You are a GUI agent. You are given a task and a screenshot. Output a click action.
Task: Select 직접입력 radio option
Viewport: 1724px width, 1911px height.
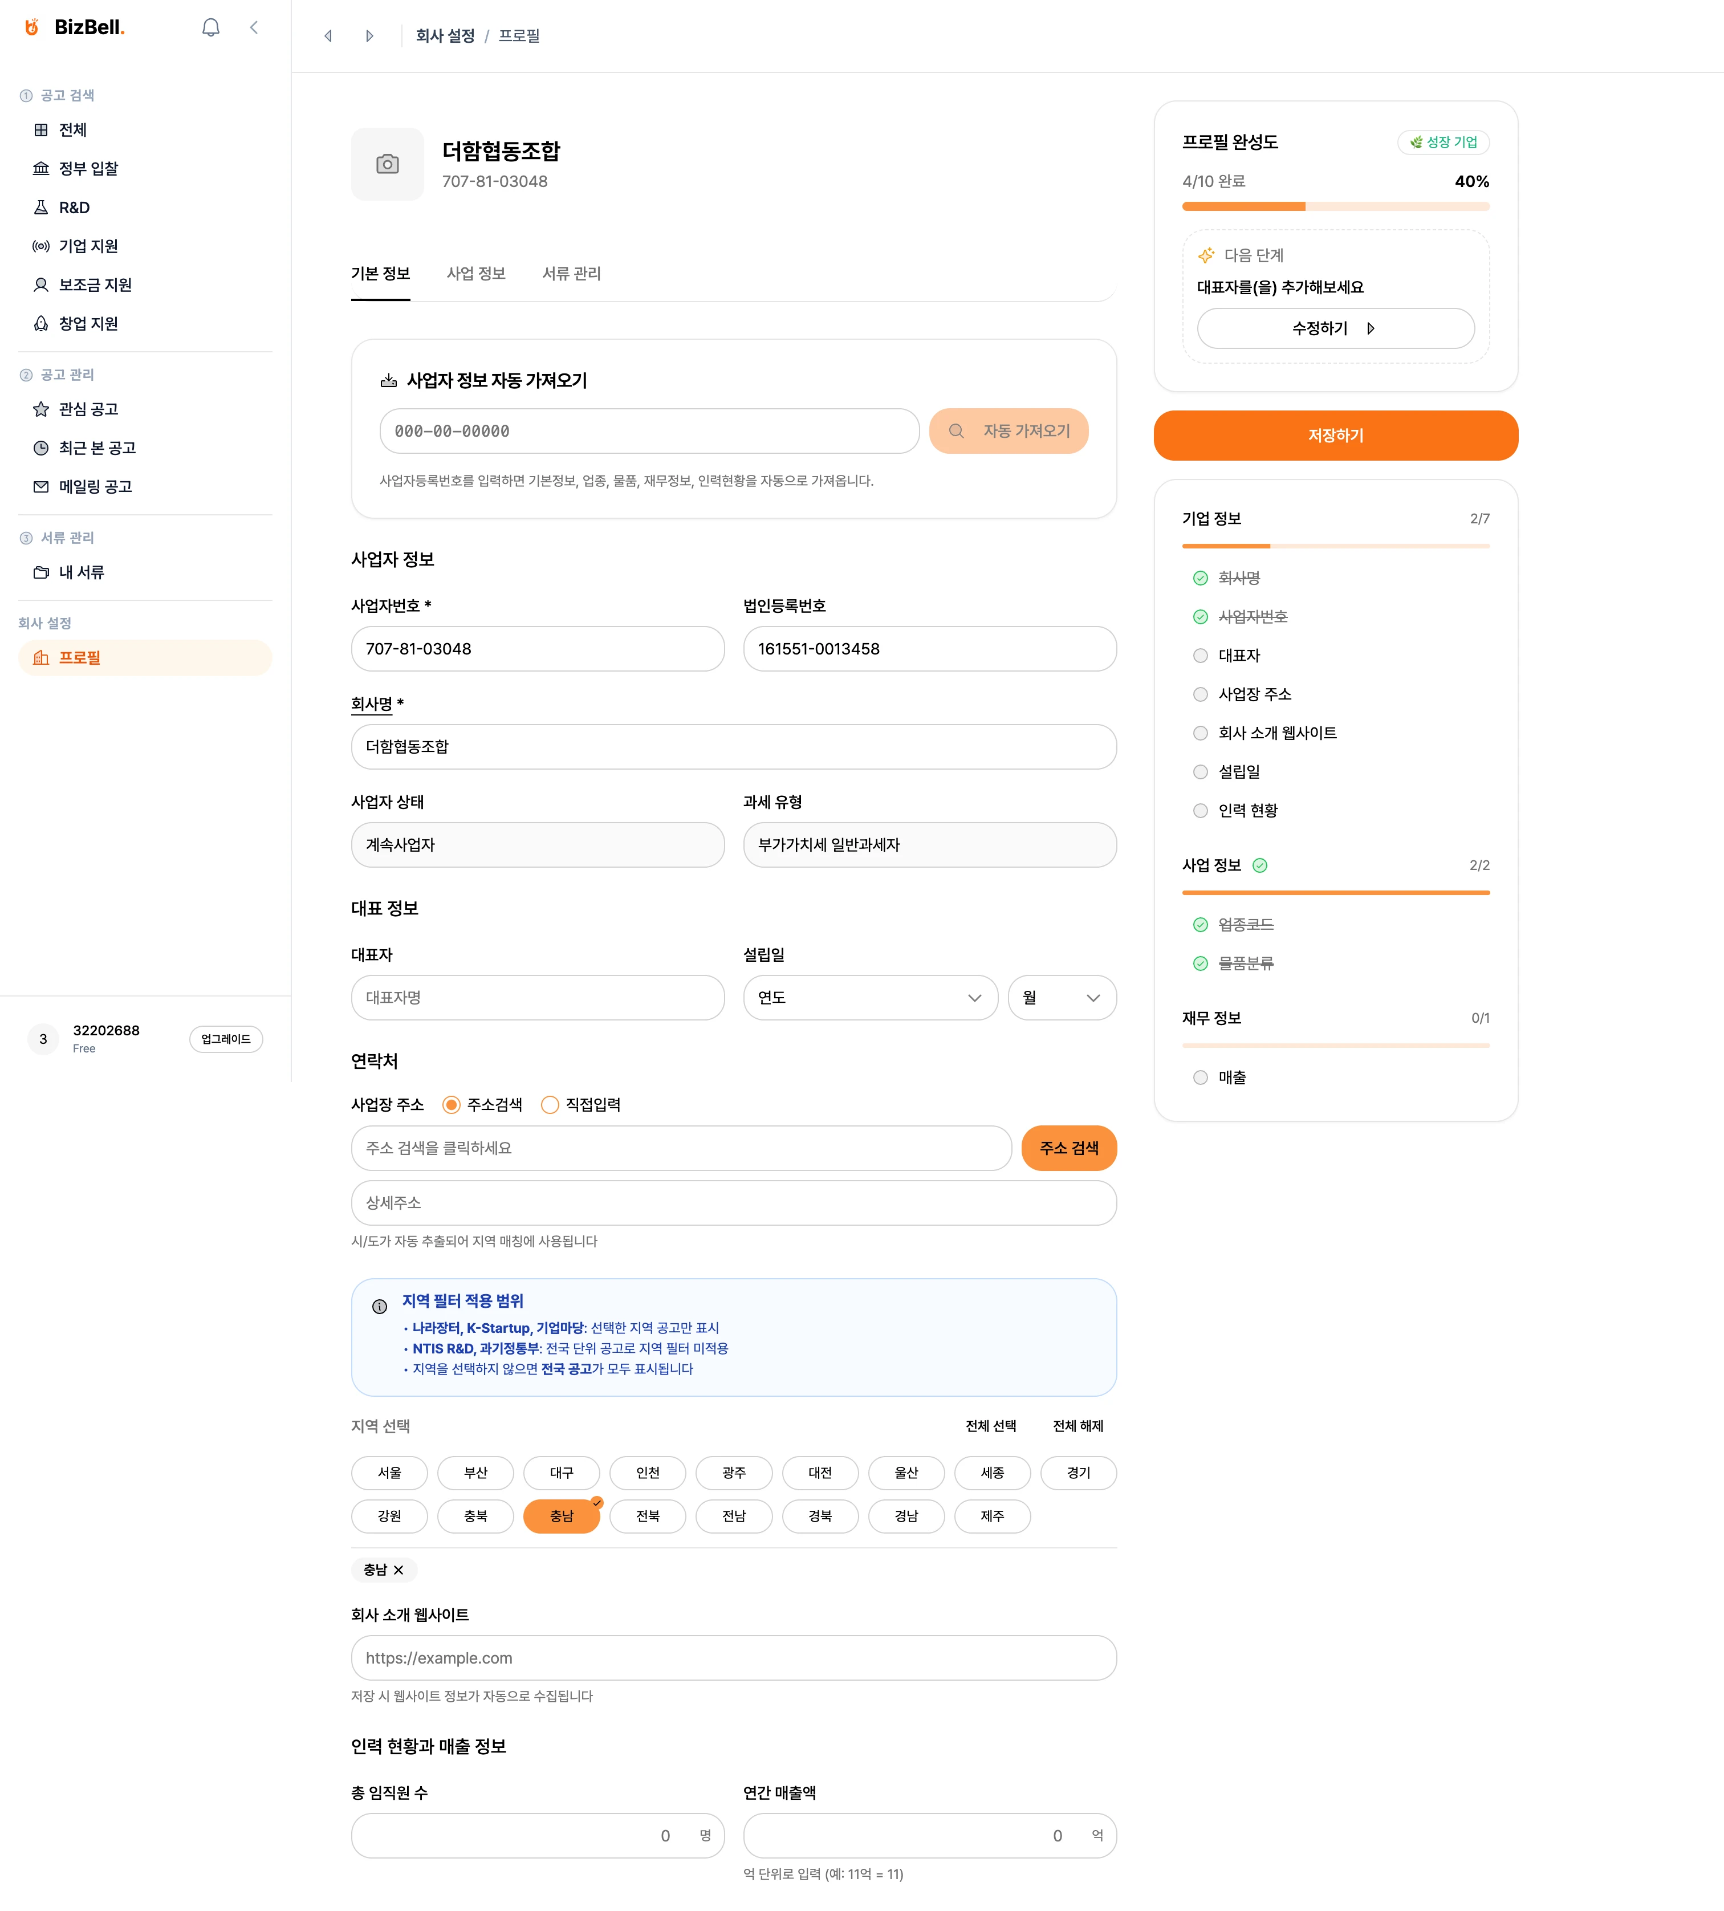(x=550, y=1105)
